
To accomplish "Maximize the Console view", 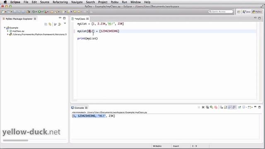I will pos(260,107).
